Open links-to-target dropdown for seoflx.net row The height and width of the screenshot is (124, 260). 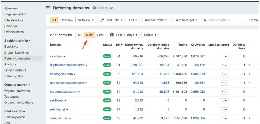tap(224, 101)
